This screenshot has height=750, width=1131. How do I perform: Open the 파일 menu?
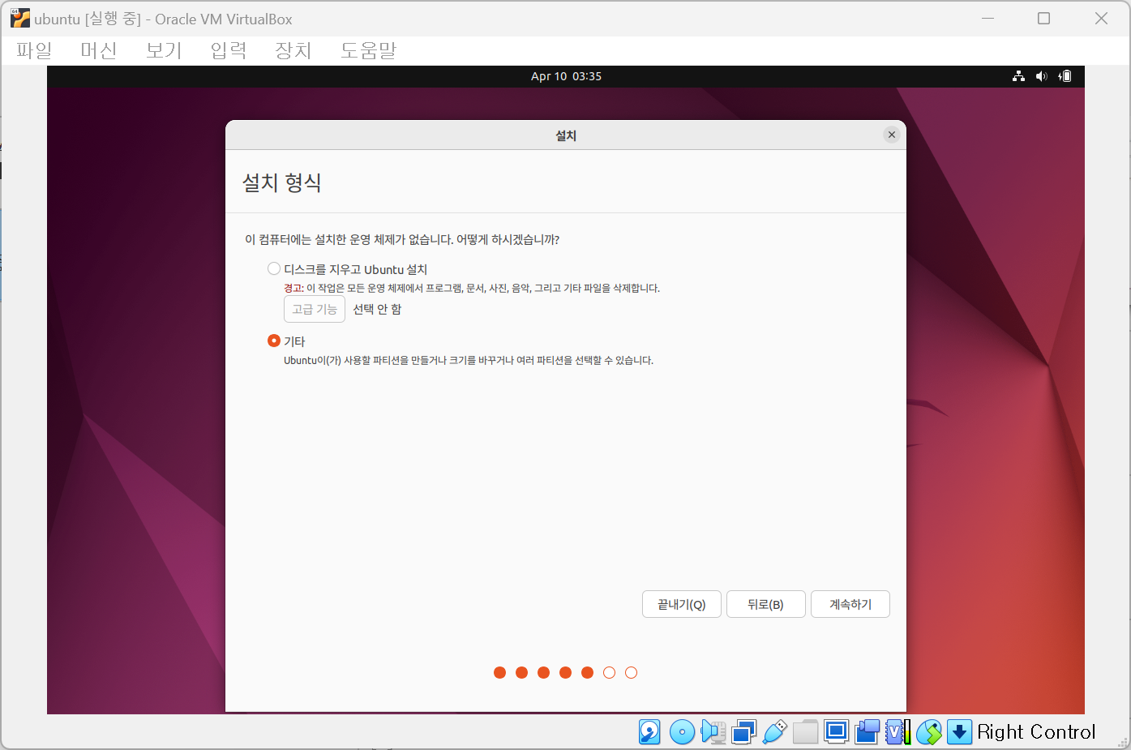pos(34,50)
